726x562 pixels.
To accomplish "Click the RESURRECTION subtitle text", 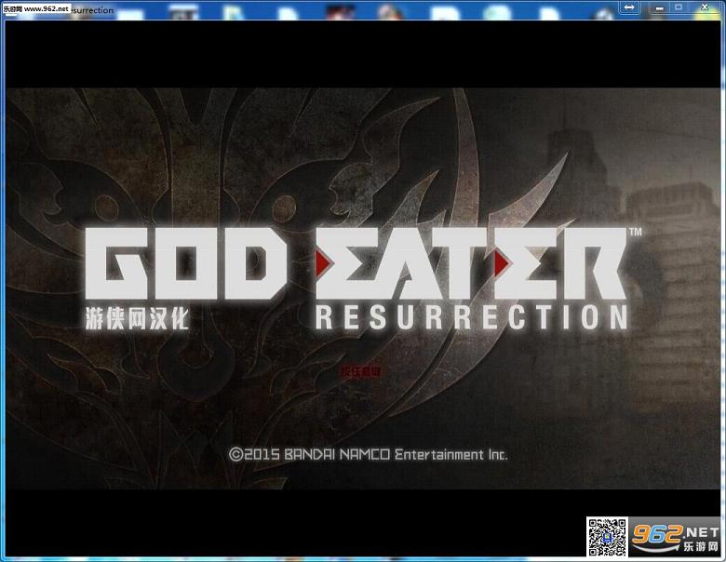I will tap(471, 317).
